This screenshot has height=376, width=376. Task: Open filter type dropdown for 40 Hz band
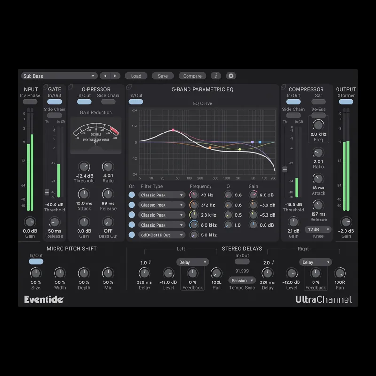(x=162, y=195)
